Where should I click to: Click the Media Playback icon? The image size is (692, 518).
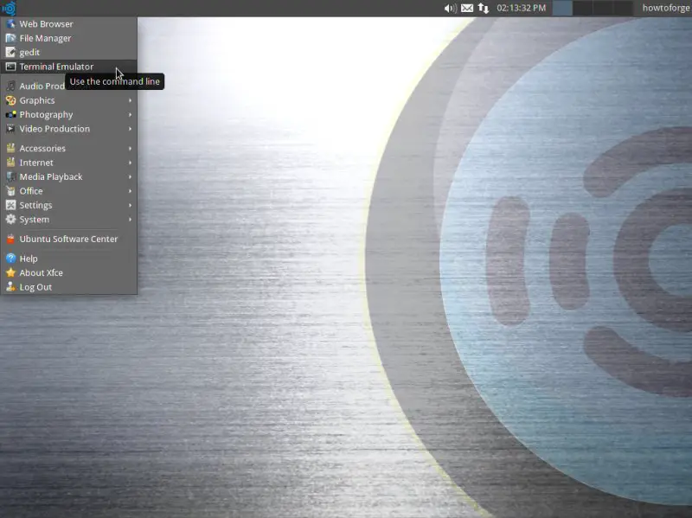pyautogui.click(x=10, y=177)
